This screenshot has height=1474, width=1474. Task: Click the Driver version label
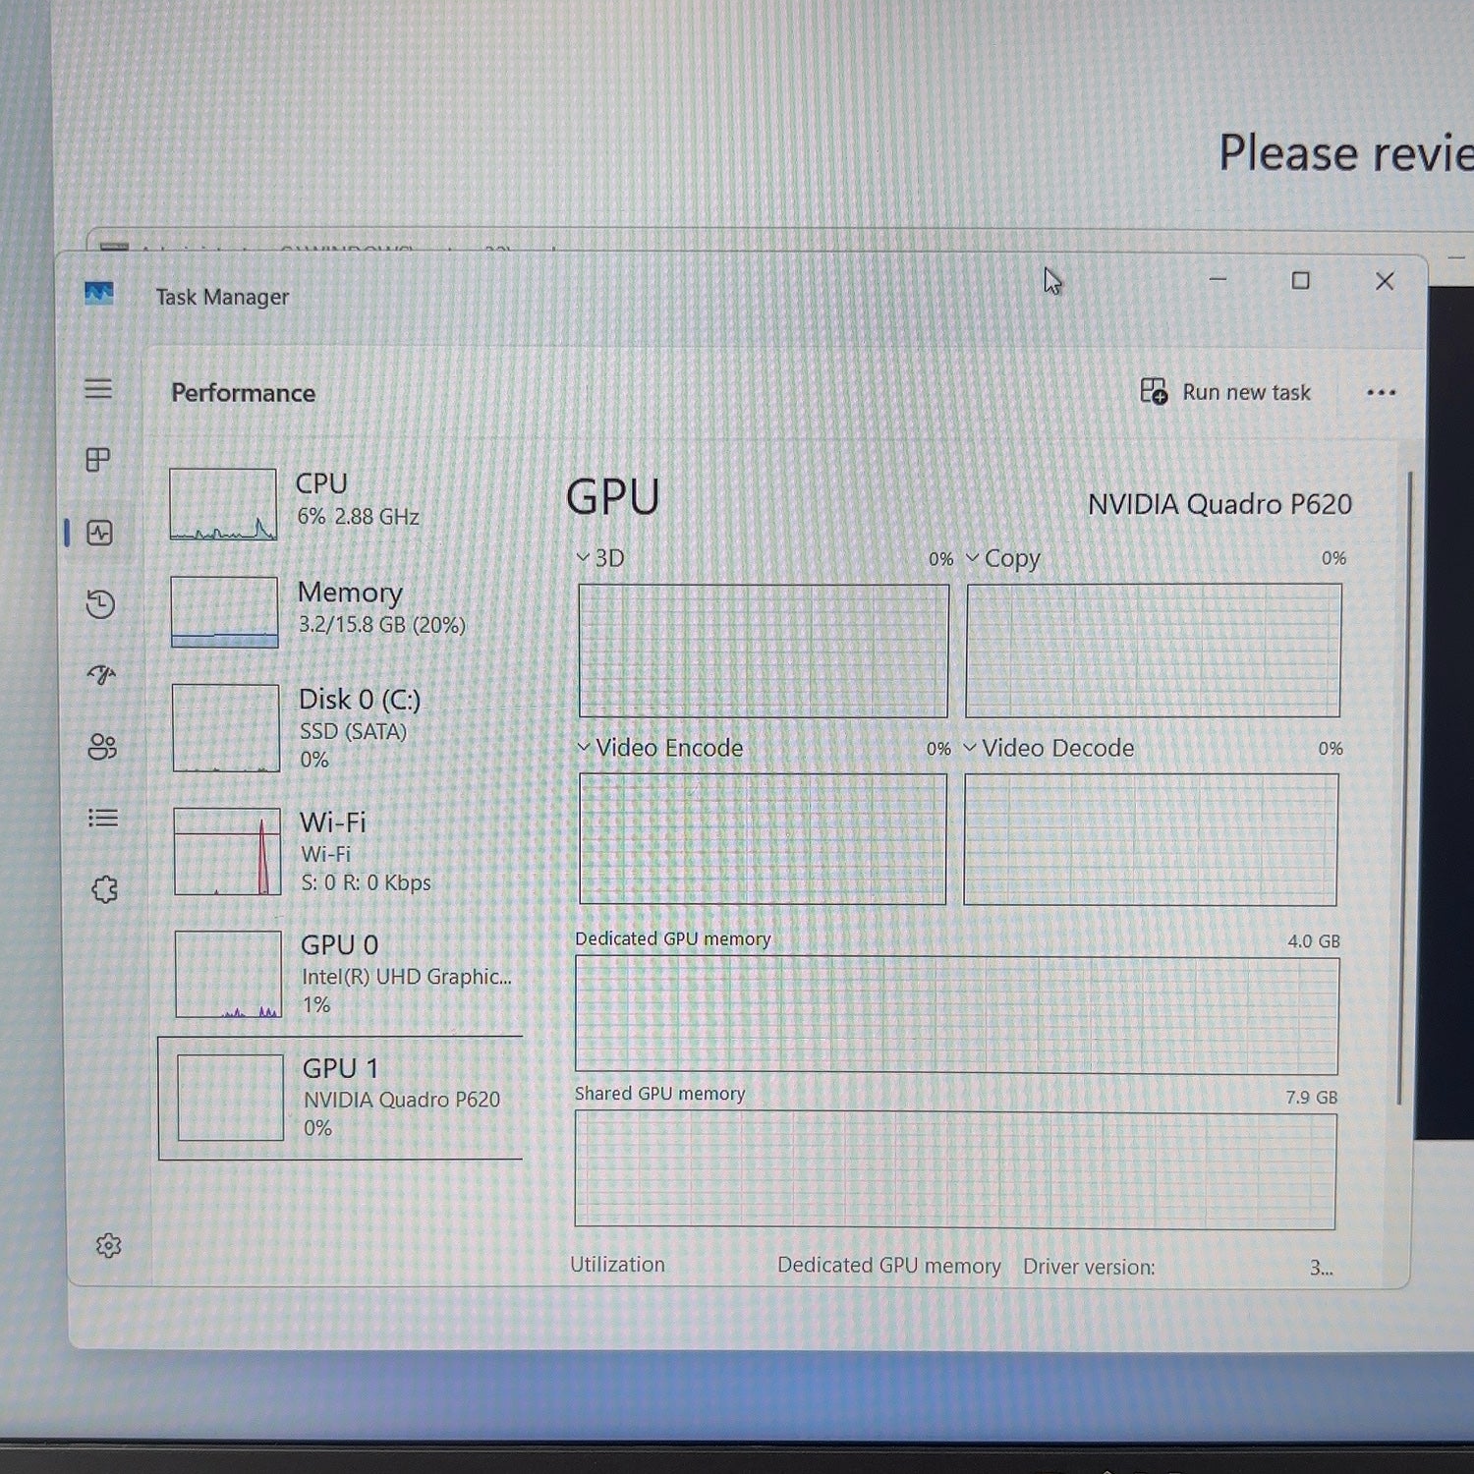pos(1089,1267)
